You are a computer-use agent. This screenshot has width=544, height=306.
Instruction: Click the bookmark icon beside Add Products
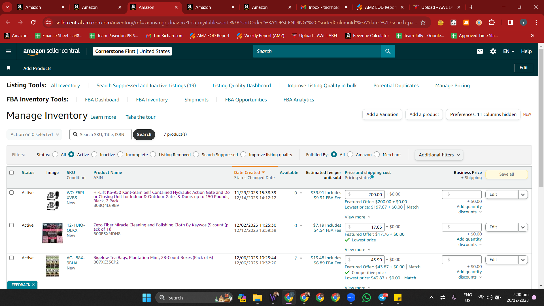[x=8, y=68]
